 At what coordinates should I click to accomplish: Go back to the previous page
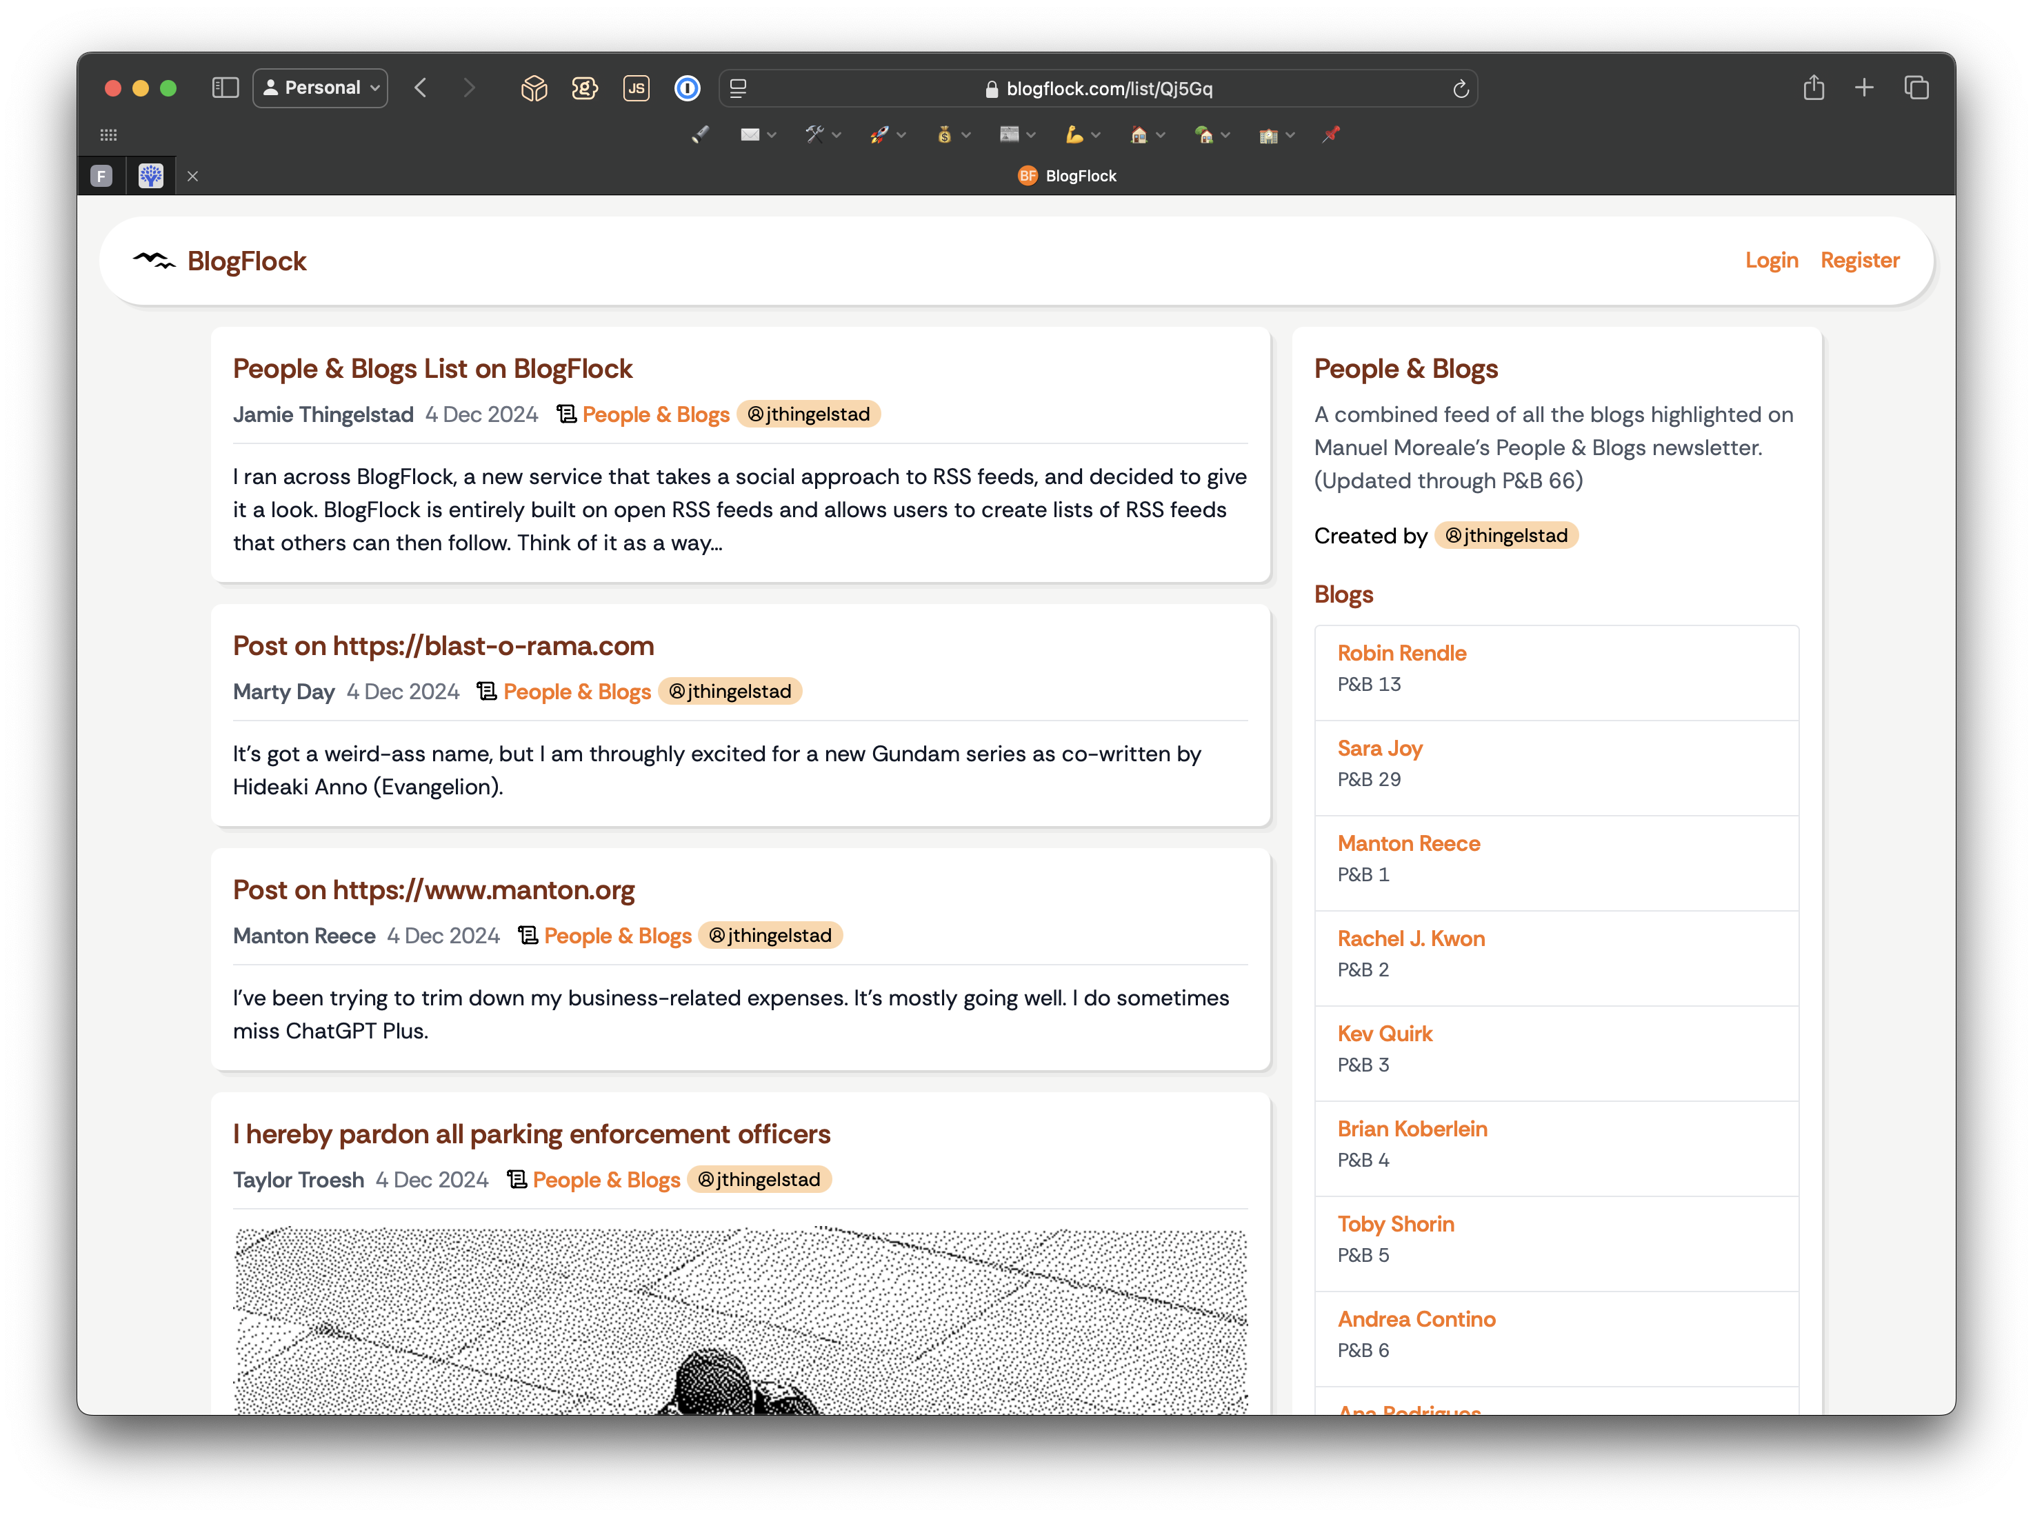[x=421, y=88]
